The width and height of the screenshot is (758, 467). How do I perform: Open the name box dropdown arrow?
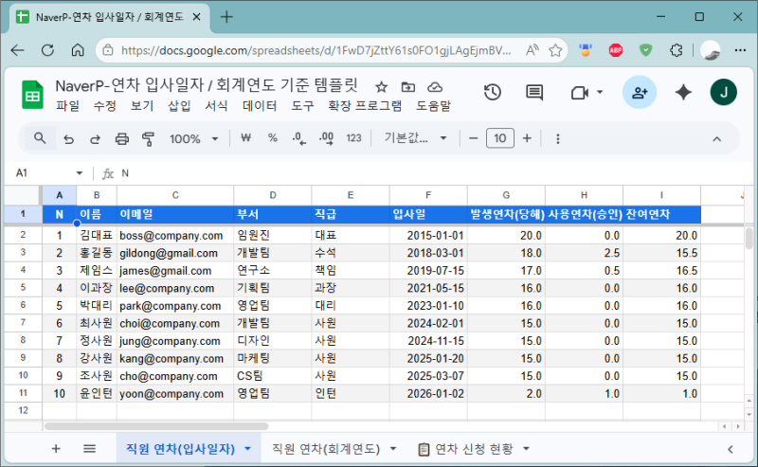coord(80,173)
